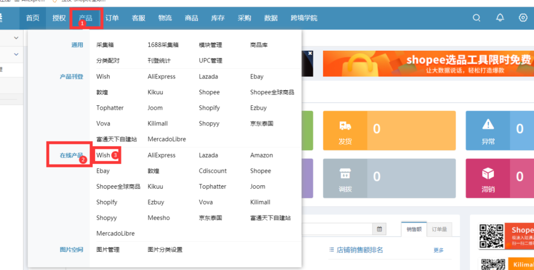Click the 发货 shipping truck icon
The image size is (534, 270).
click(x=345, y=126)
